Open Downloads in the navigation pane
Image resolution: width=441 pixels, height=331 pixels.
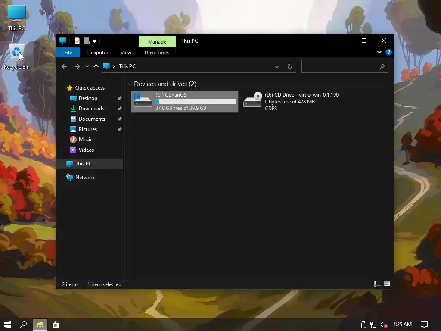91,109
